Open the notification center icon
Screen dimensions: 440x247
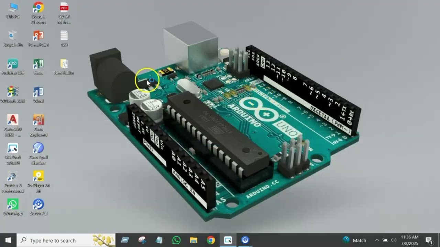pos(429,240)
